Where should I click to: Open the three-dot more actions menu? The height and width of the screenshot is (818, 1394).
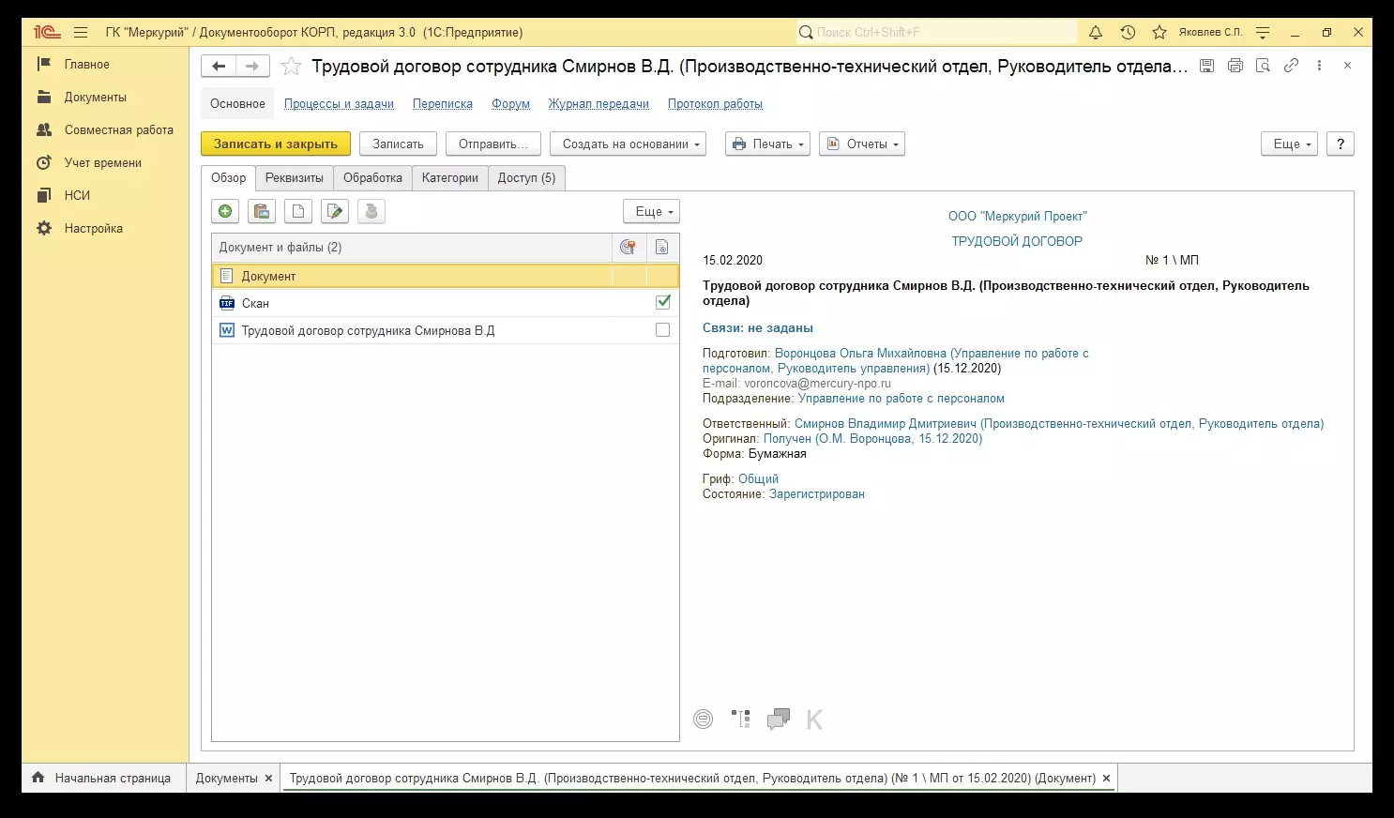pos(1319,66)
